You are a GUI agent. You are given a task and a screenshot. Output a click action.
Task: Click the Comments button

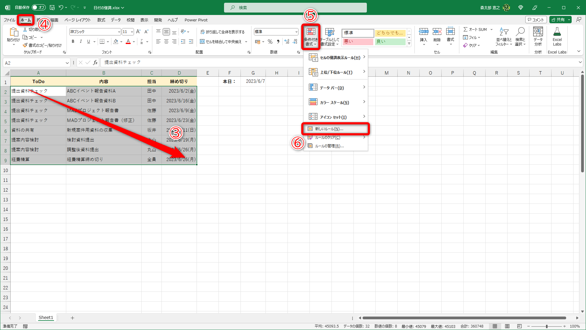coord(536,20)
